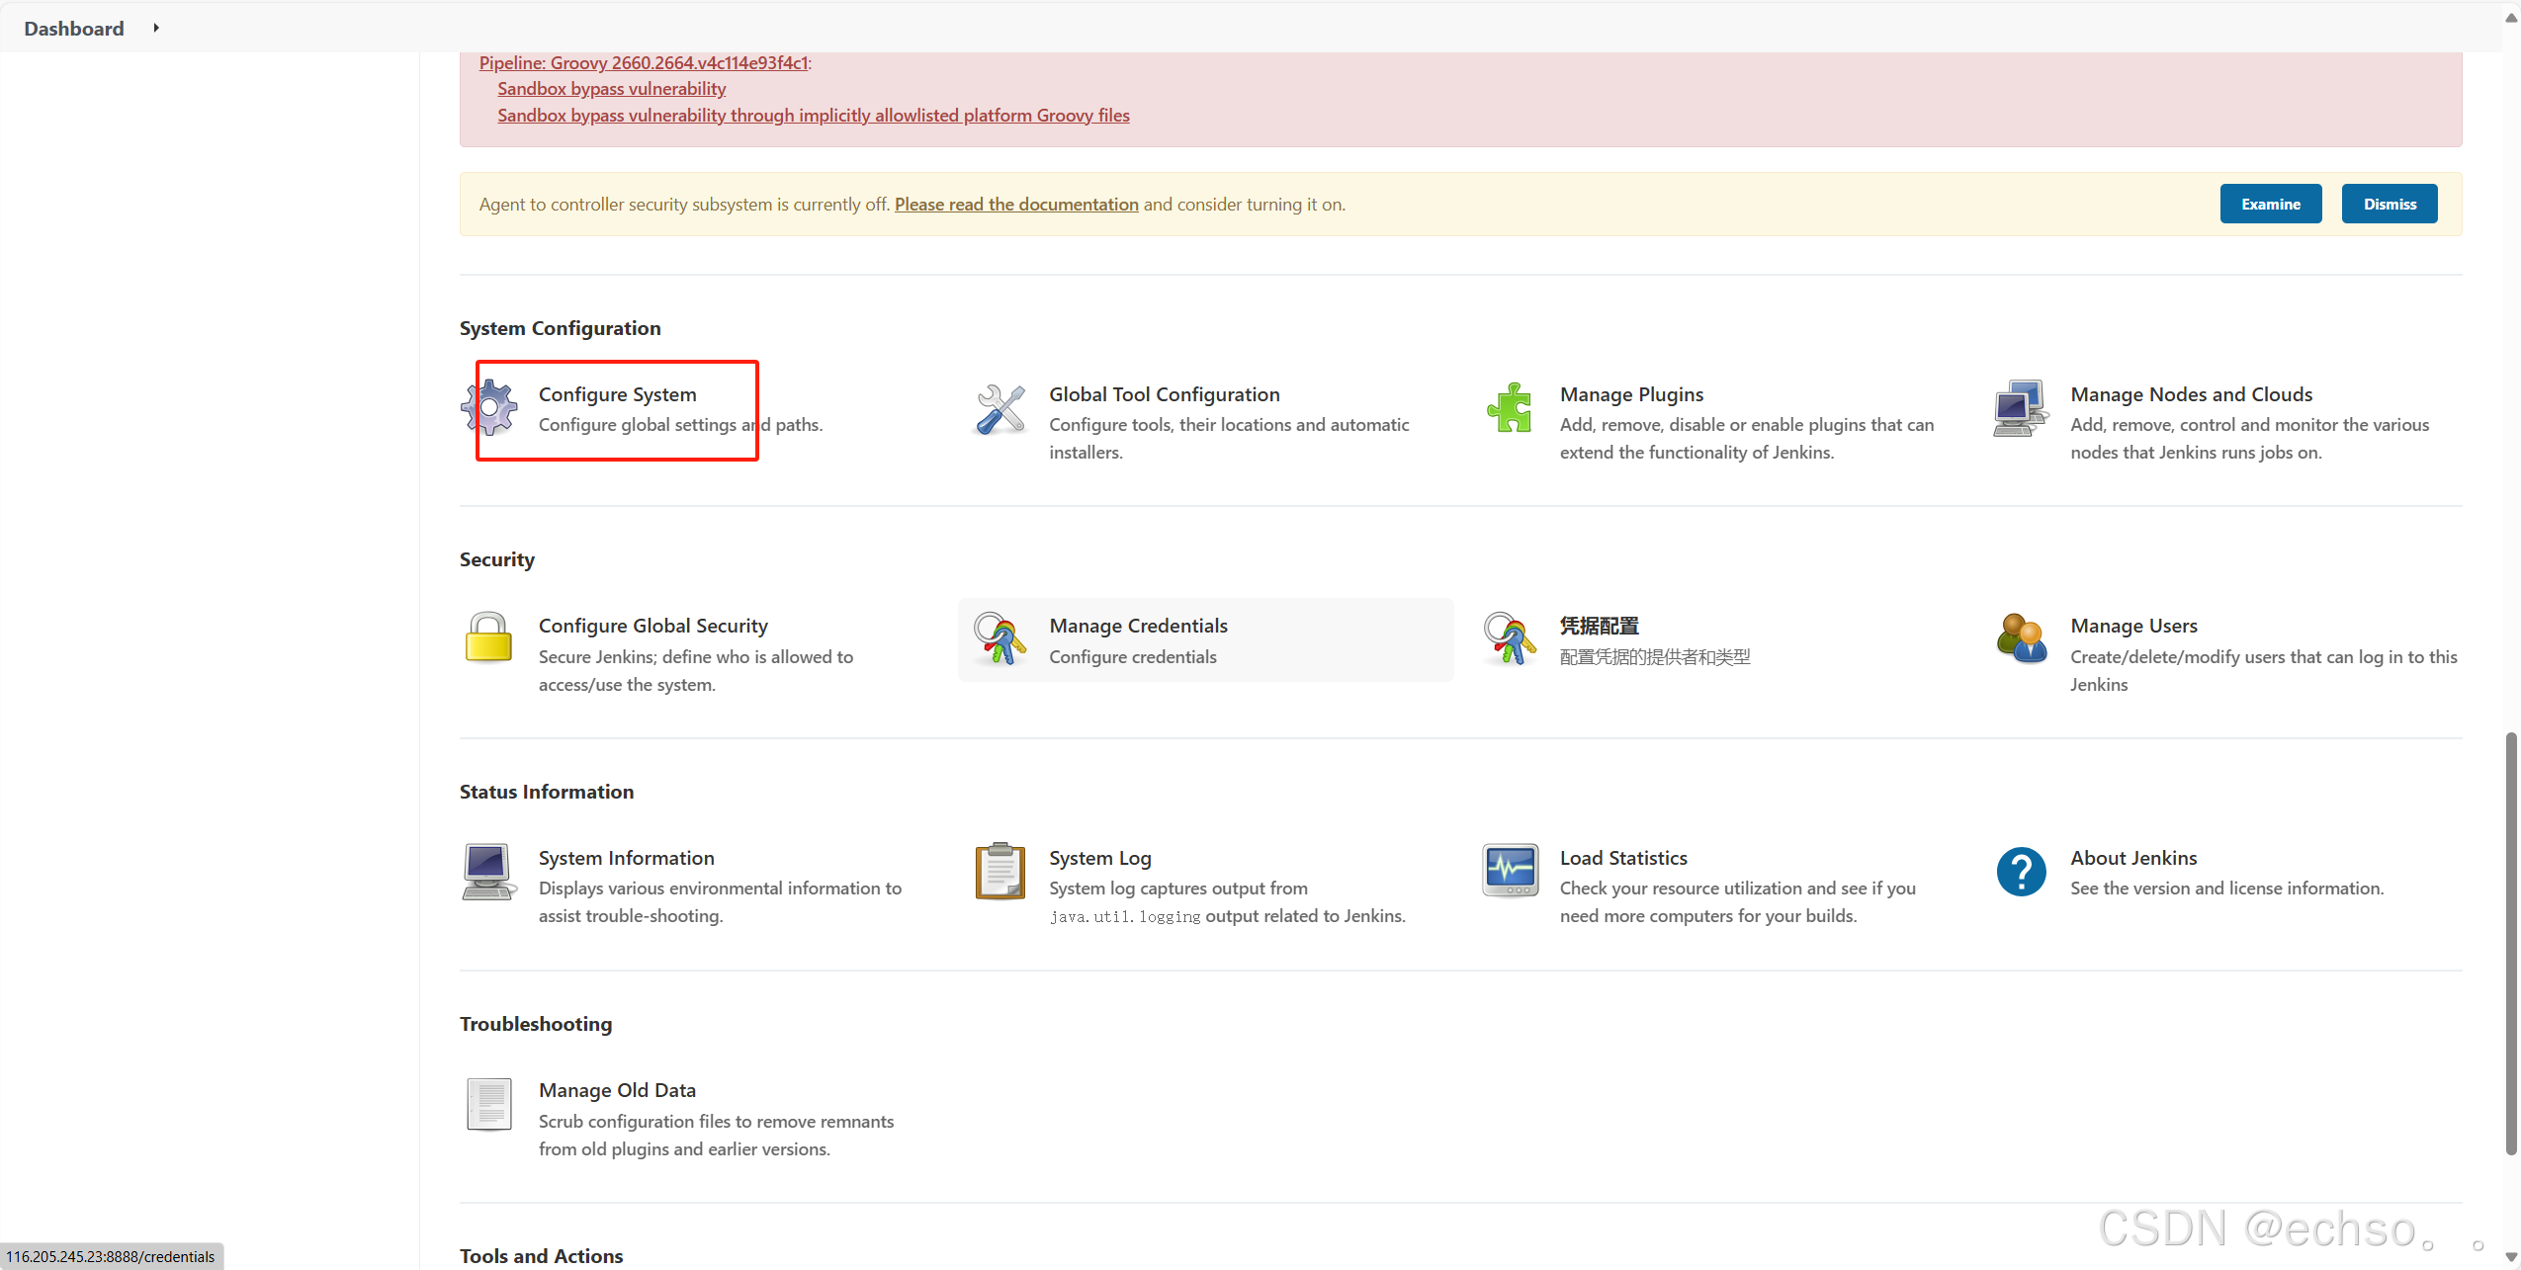Click the Configure System gear icon

pyautogui.click(x=489, y=407)
